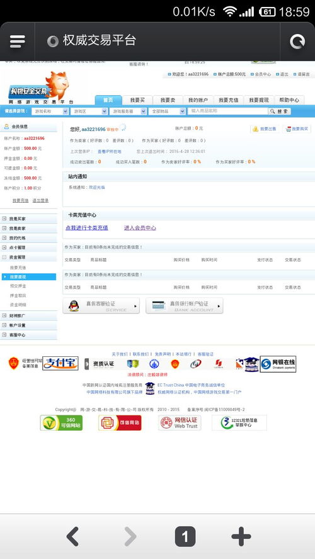The height and width of the screenshot is (559, 315).
Task: Click the 我要出售 button
Action: pos(265,129)
